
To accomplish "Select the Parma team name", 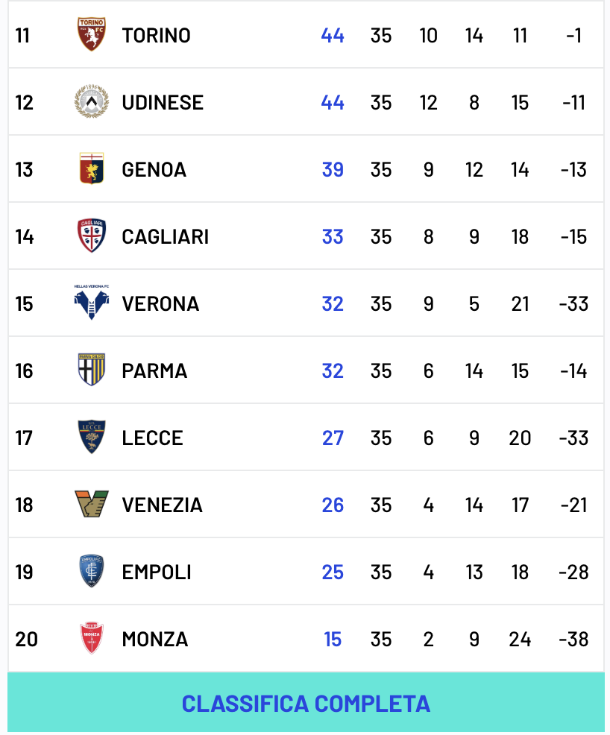I will point(154,370).
